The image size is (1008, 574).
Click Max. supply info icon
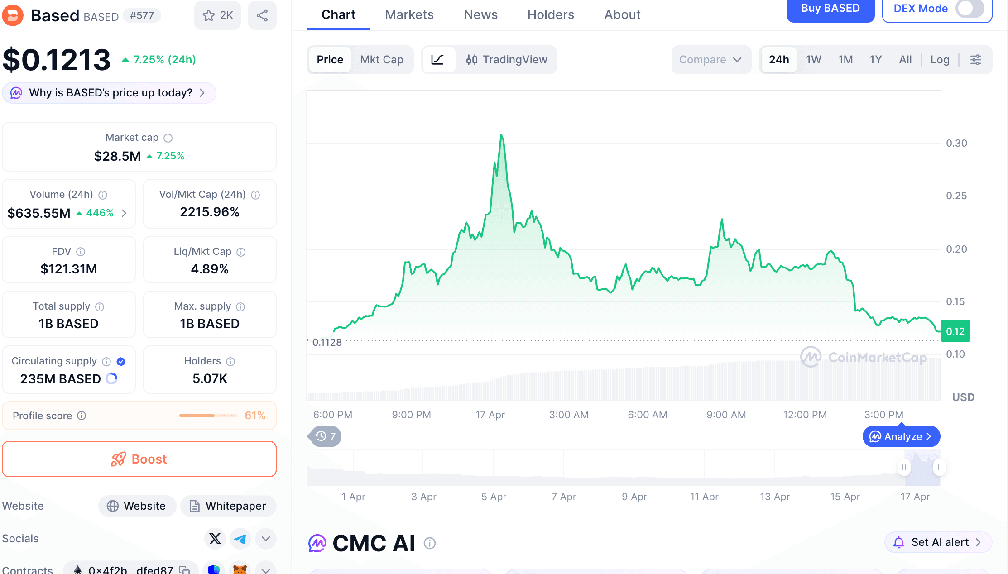240,306
